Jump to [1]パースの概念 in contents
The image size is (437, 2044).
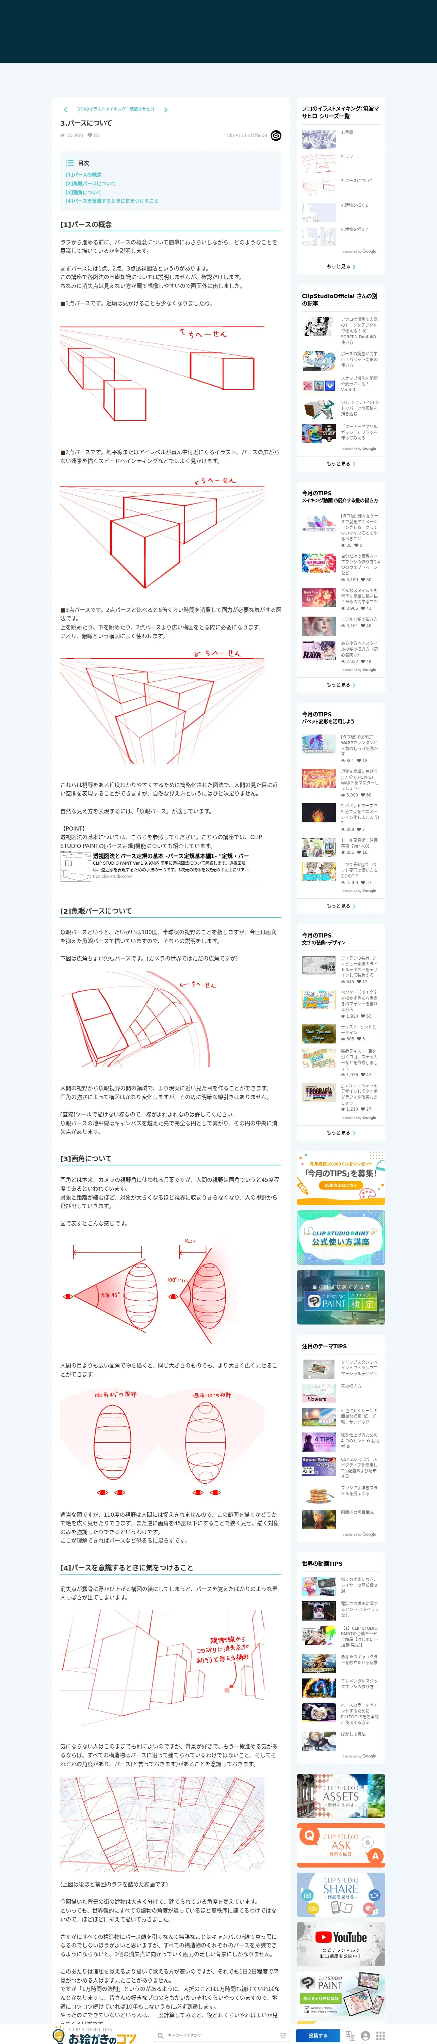point(83,174)
